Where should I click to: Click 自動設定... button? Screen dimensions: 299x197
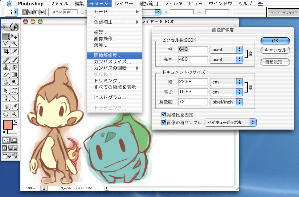[275, 62]
